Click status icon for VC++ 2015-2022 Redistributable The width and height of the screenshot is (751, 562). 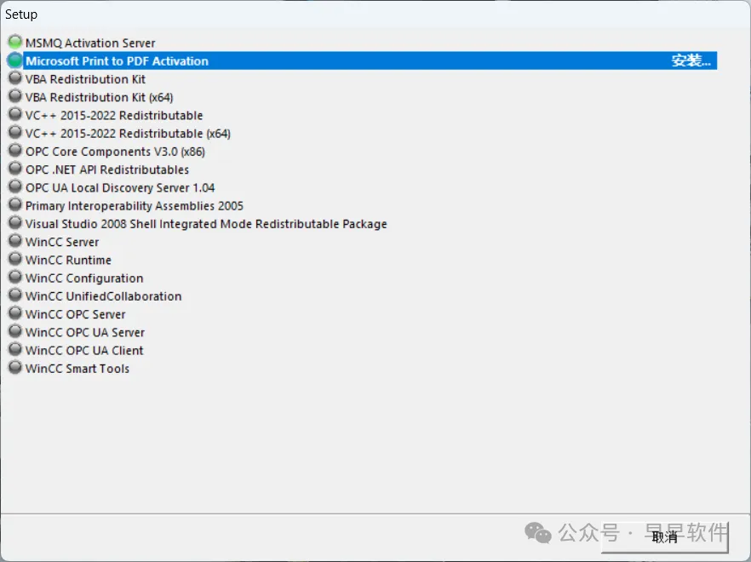click(15, 114)
